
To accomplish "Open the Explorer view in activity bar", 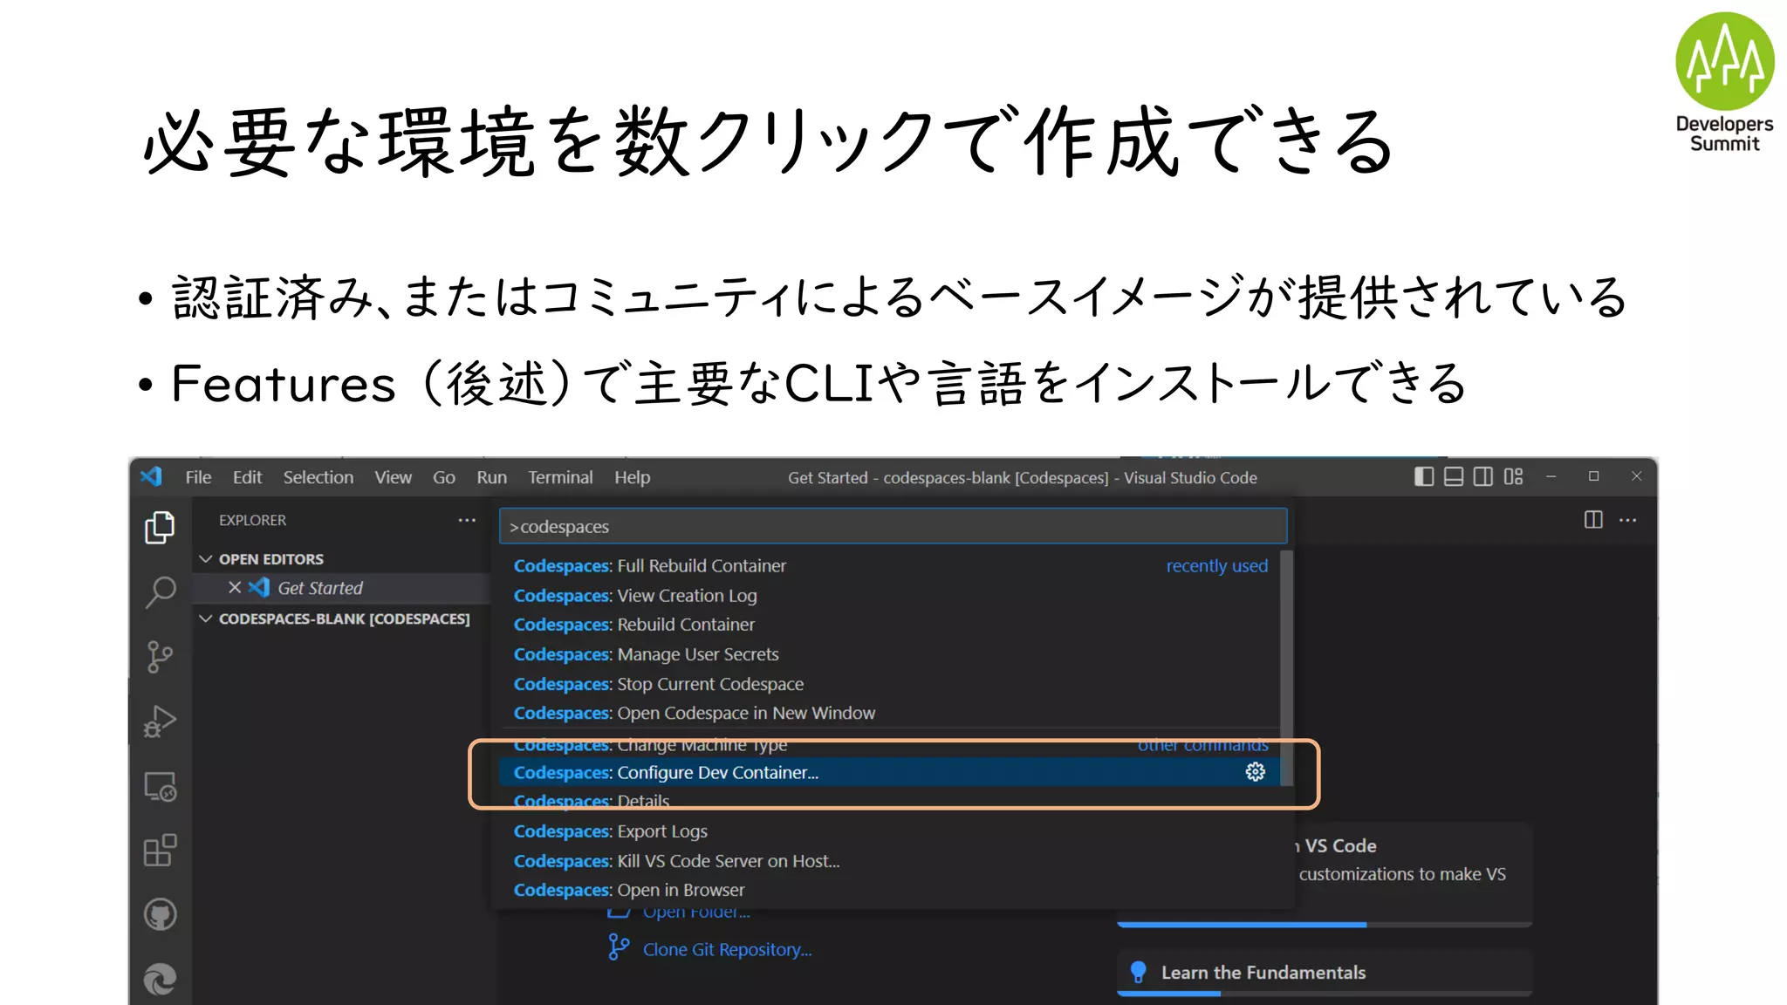I will (x=160, y=527).
